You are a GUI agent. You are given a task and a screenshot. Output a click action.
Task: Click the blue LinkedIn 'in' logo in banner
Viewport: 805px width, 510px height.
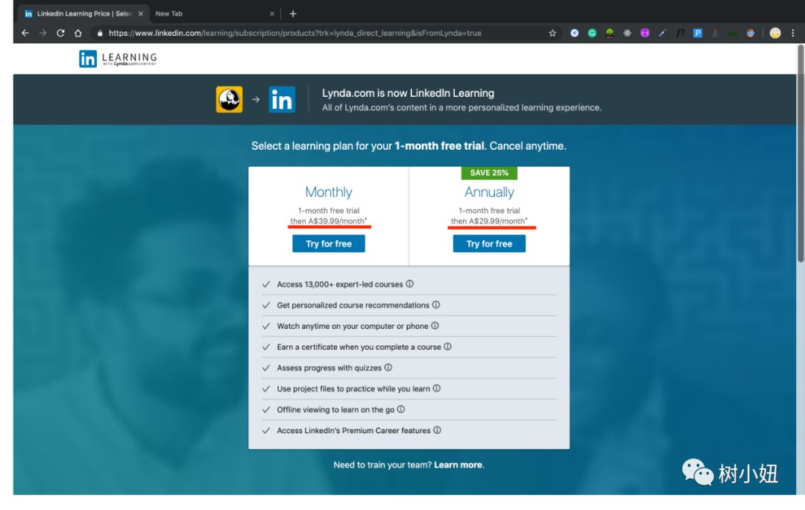282,99
